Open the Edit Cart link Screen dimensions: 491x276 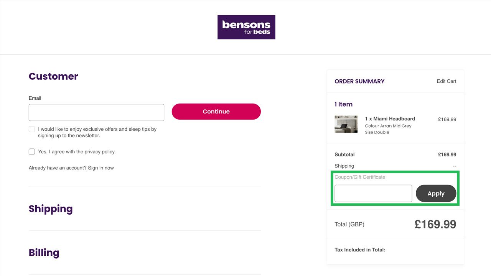pyautogui.click(x=447, y=81)
